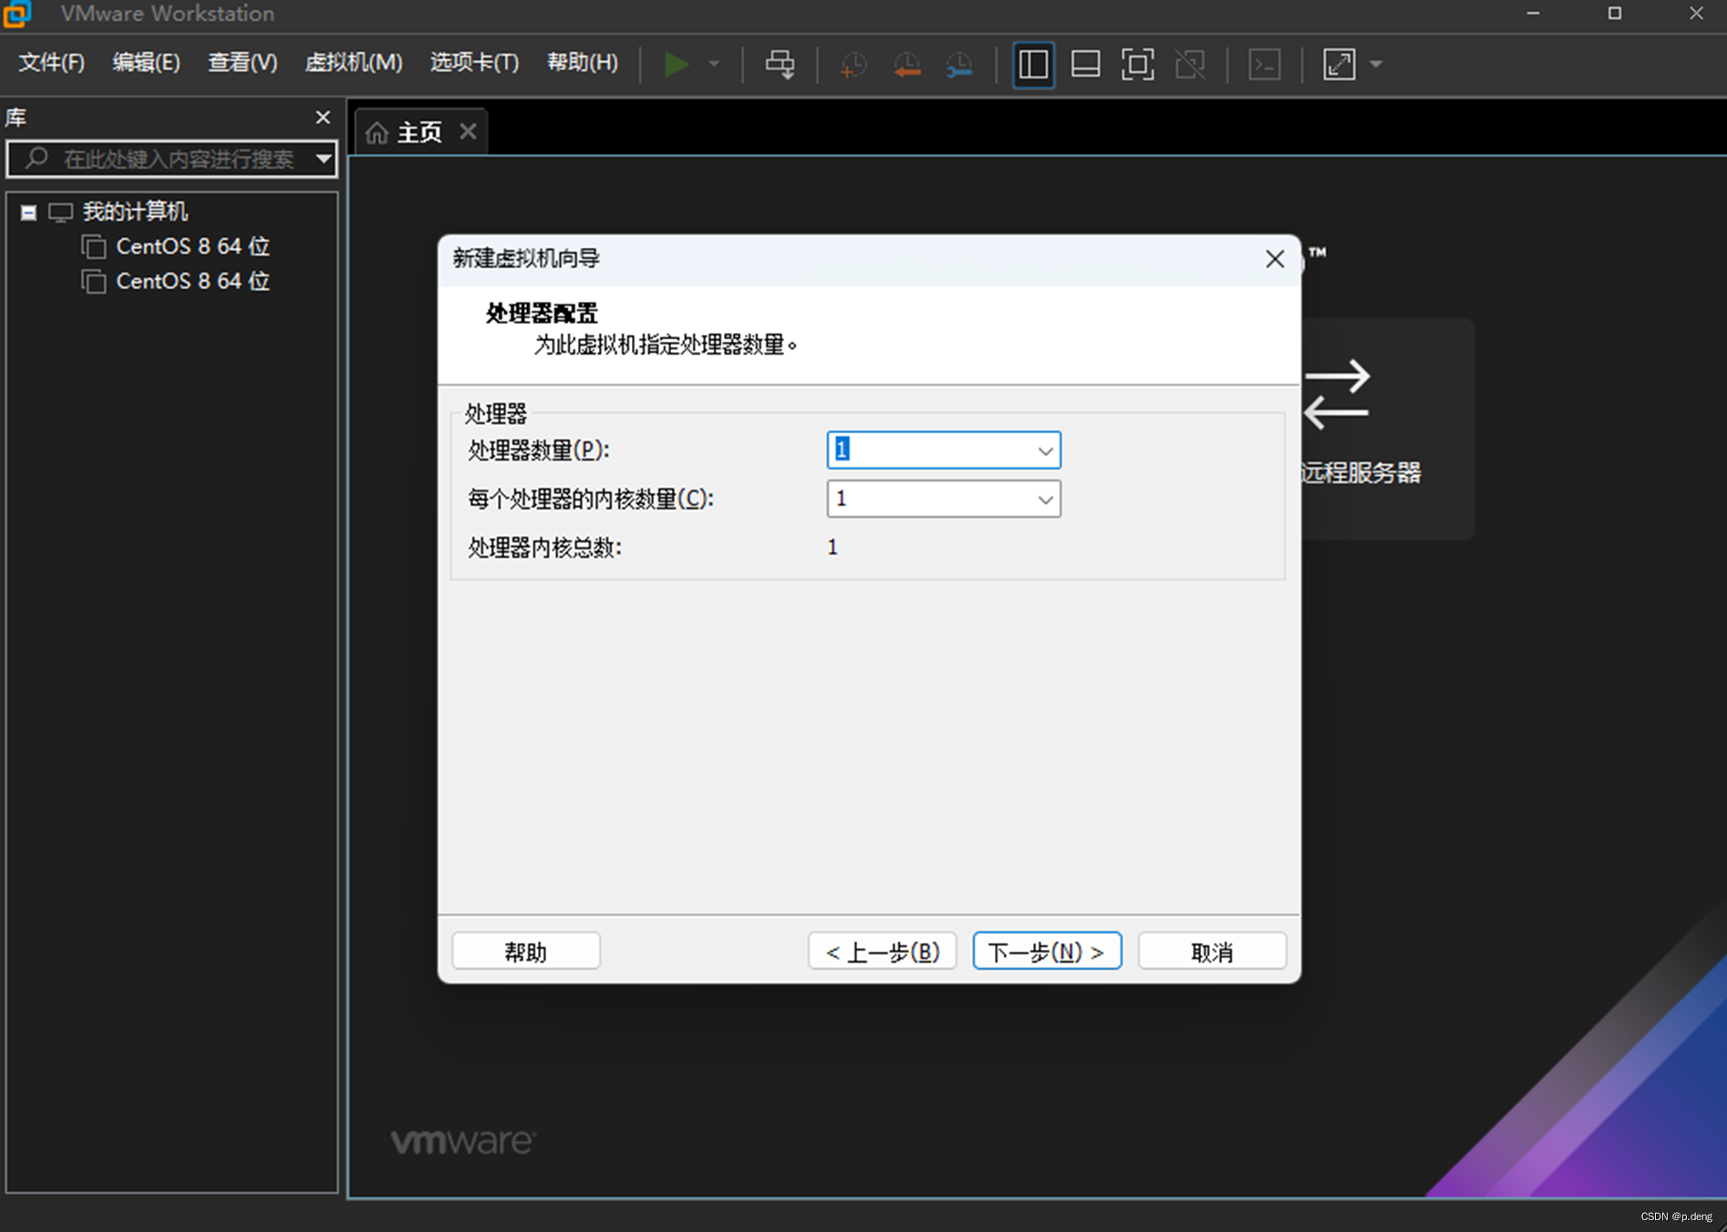Screen dimensions: 1727x1232
Task: Click the unity mode toolbar icon
Action: (1190, 64)
